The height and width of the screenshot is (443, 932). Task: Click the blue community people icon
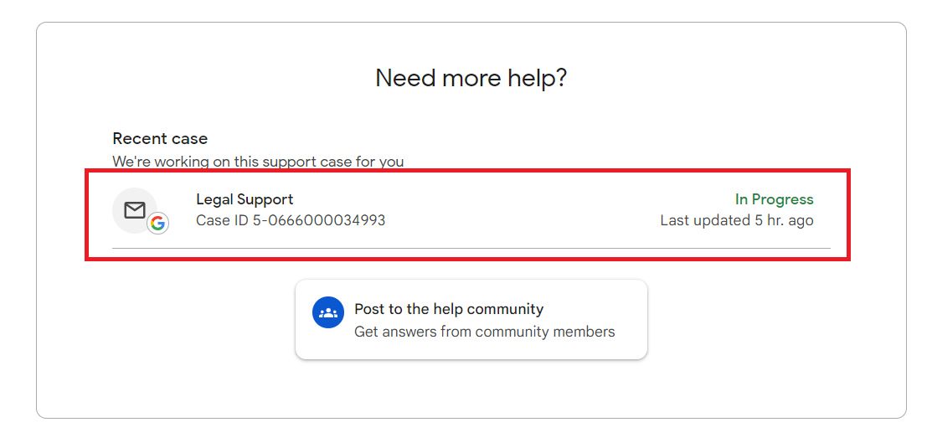point(329,312)
